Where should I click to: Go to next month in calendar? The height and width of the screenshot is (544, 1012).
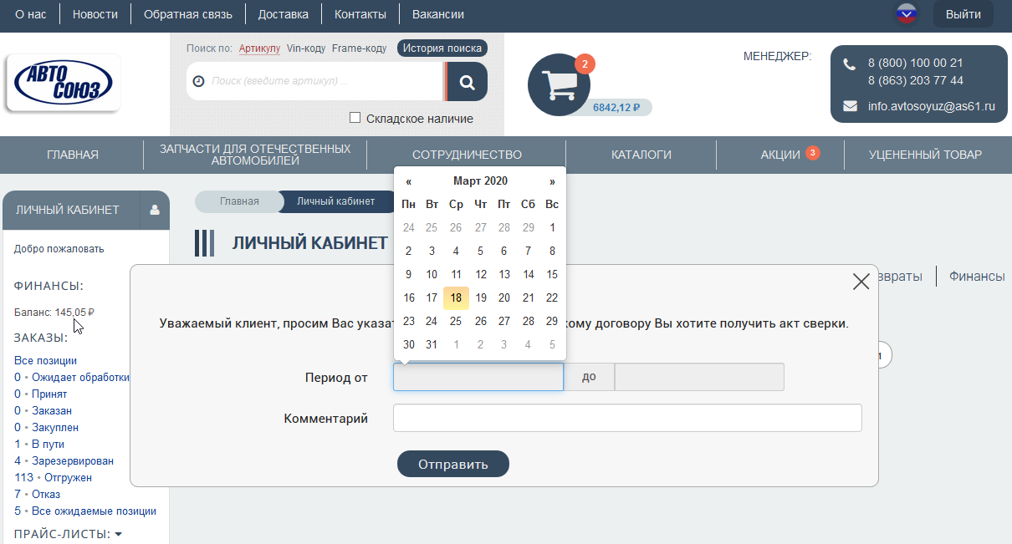[552, 181]
